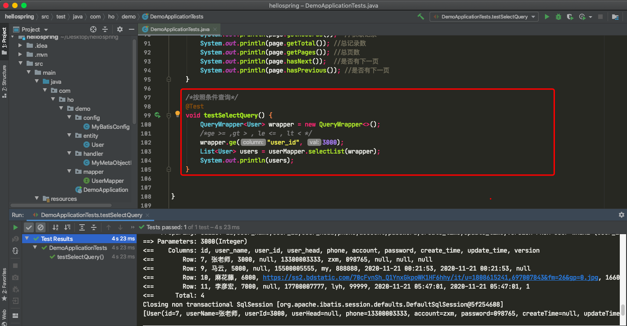Rerun tests with the green arrow in the Run panel
Screen dimensions: 627x326
15,227
